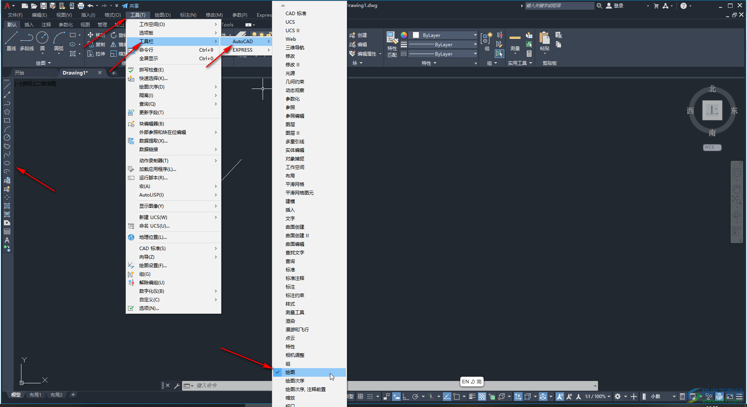747x407 pixels.
Task: Switch to the 插入 ribbon tab
Action: (29, 24)
